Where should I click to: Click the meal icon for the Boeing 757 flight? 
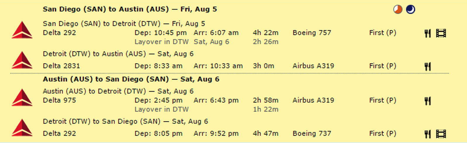428,33
